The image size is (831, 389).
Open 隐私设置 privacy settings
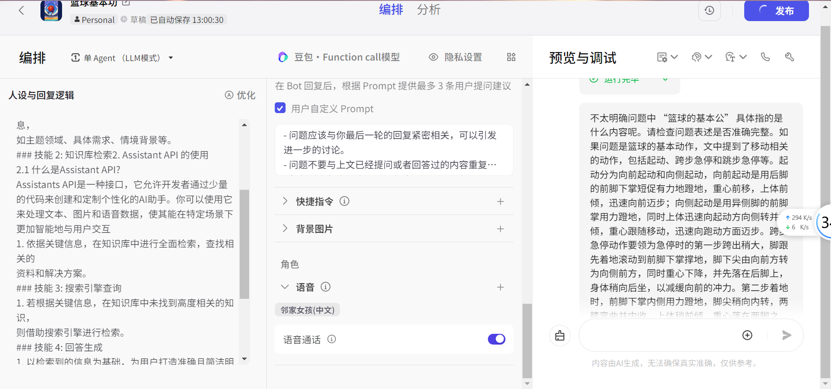click(455, 57)
